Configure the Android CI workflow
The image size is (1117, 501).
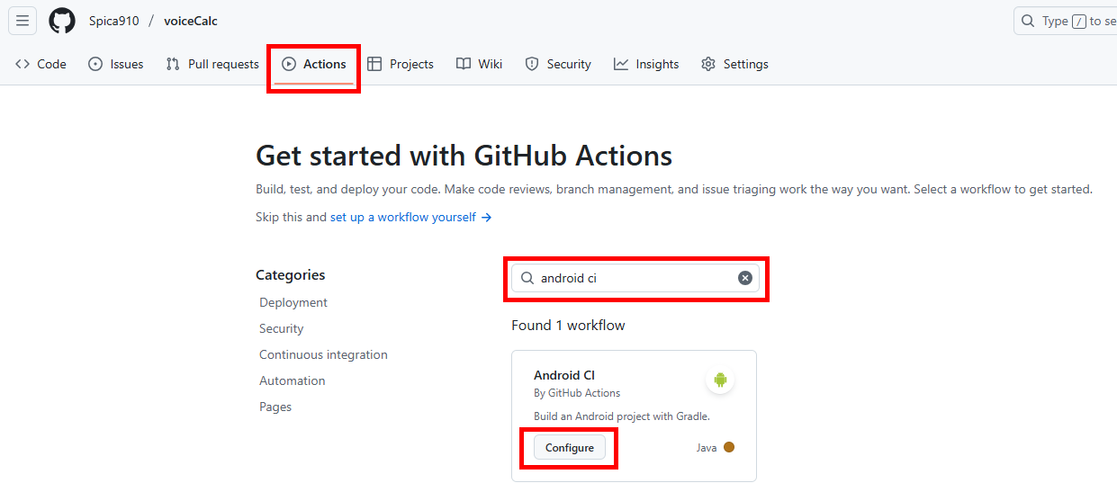570,447
